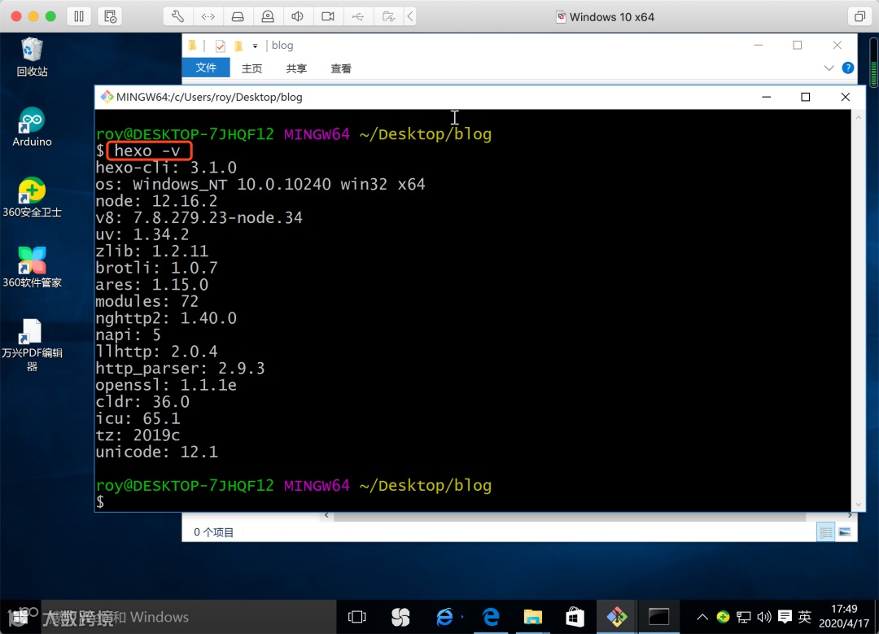Switch to Git Bash taskbar icon

pos(617,617)
